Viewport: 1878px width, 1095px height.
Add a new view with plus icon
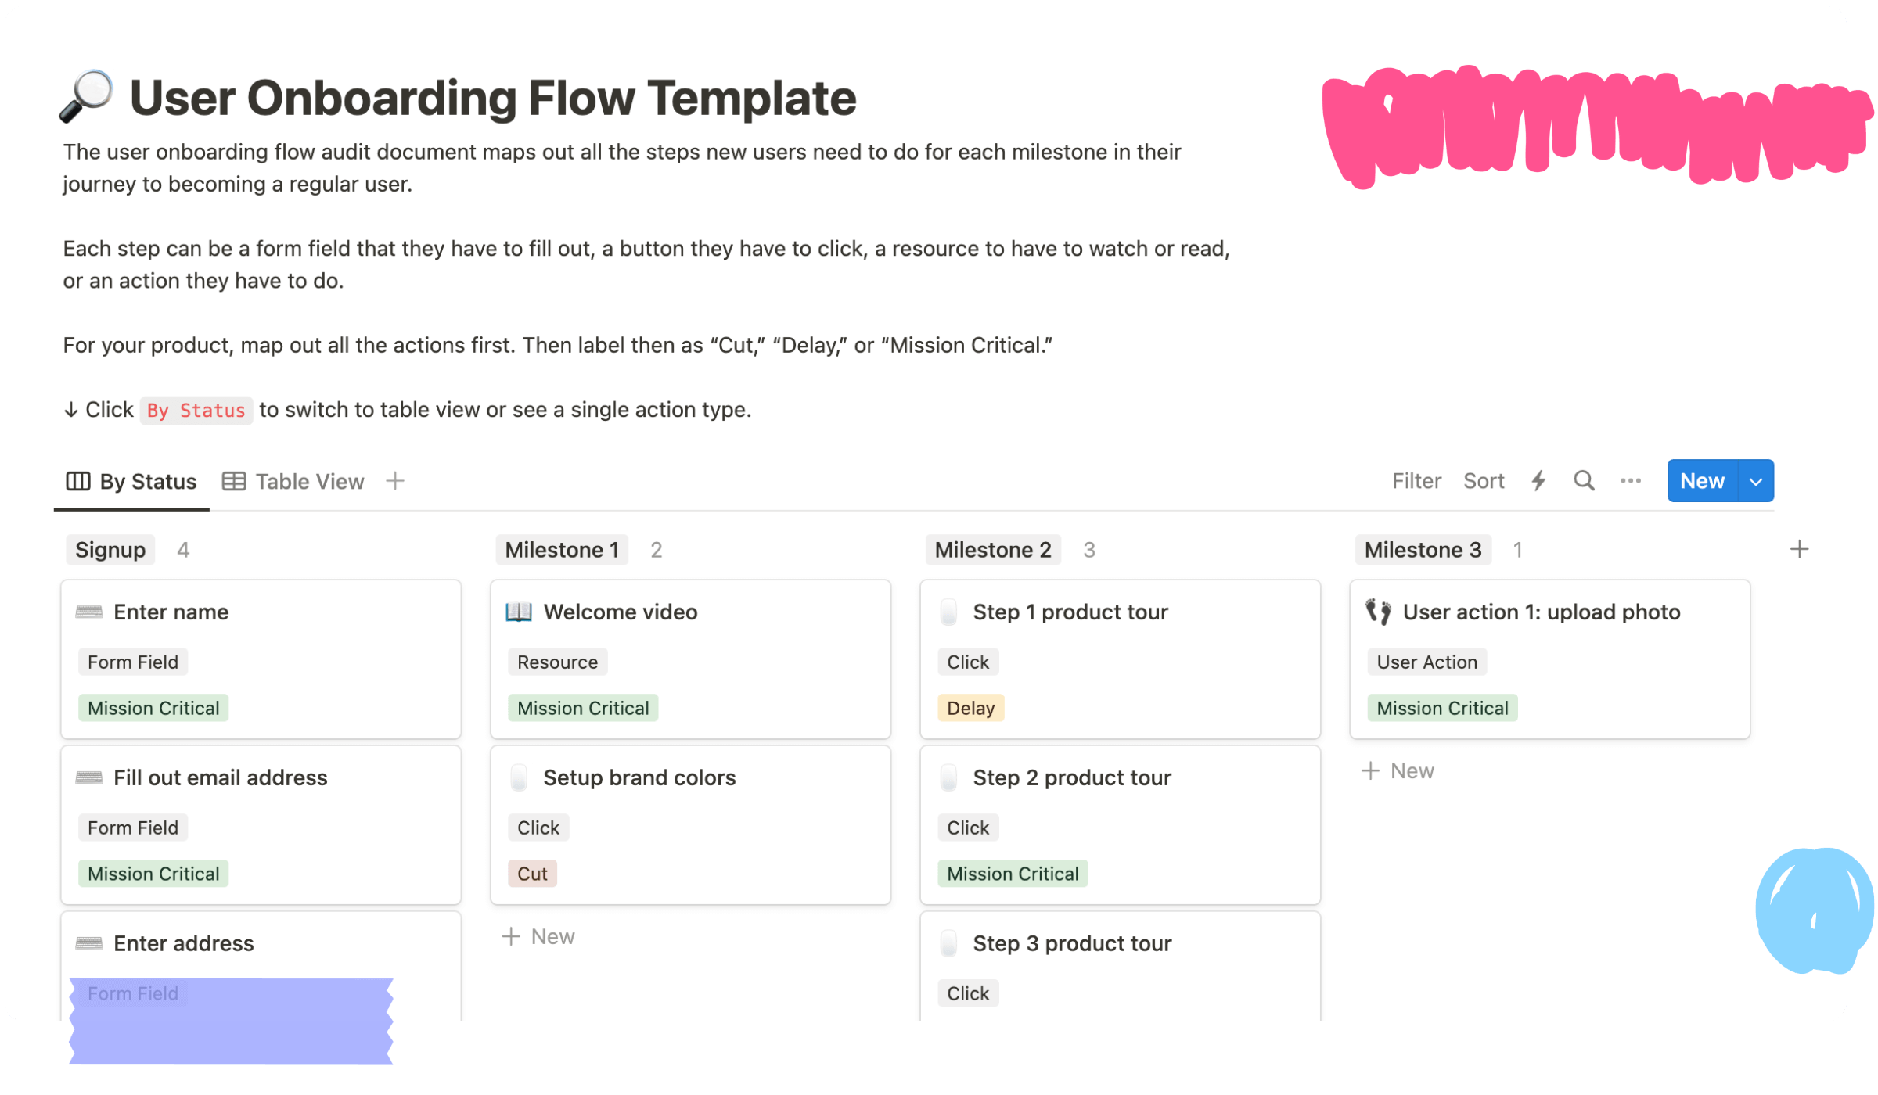[395, 481]
